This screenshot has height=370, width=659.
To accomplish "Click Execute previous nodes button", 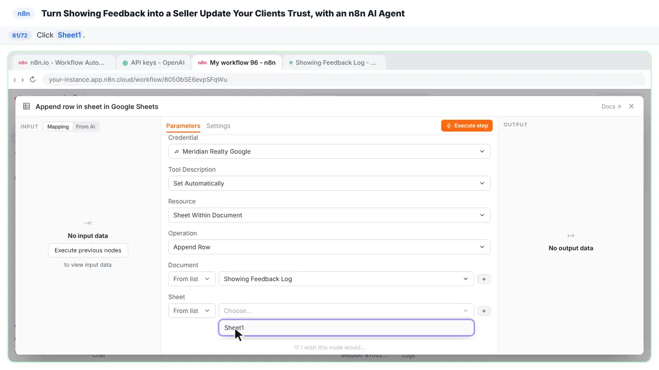I will click(x=88, y=250).
